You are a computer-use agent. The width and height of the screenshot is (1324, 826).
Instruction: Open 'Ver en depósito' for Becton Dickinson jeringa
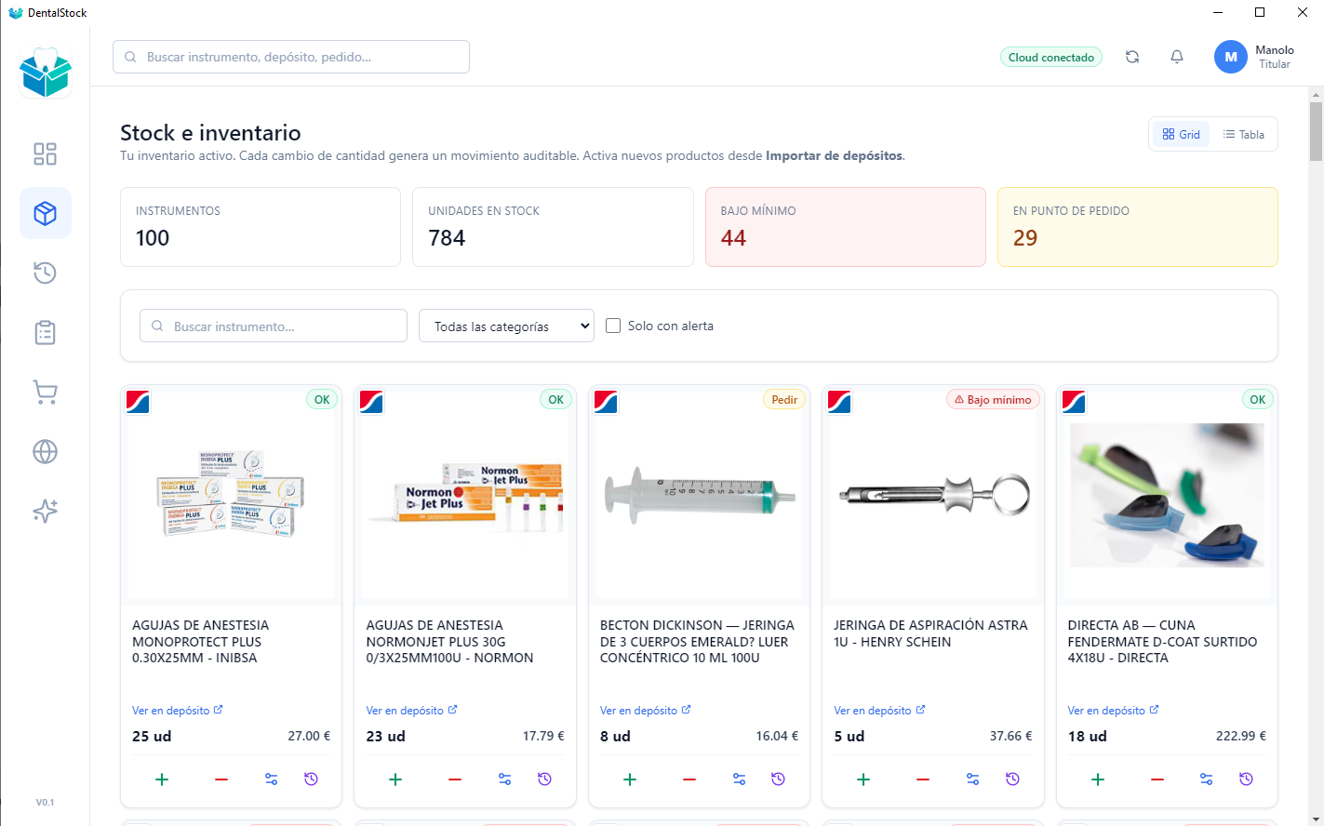(646, 711)
